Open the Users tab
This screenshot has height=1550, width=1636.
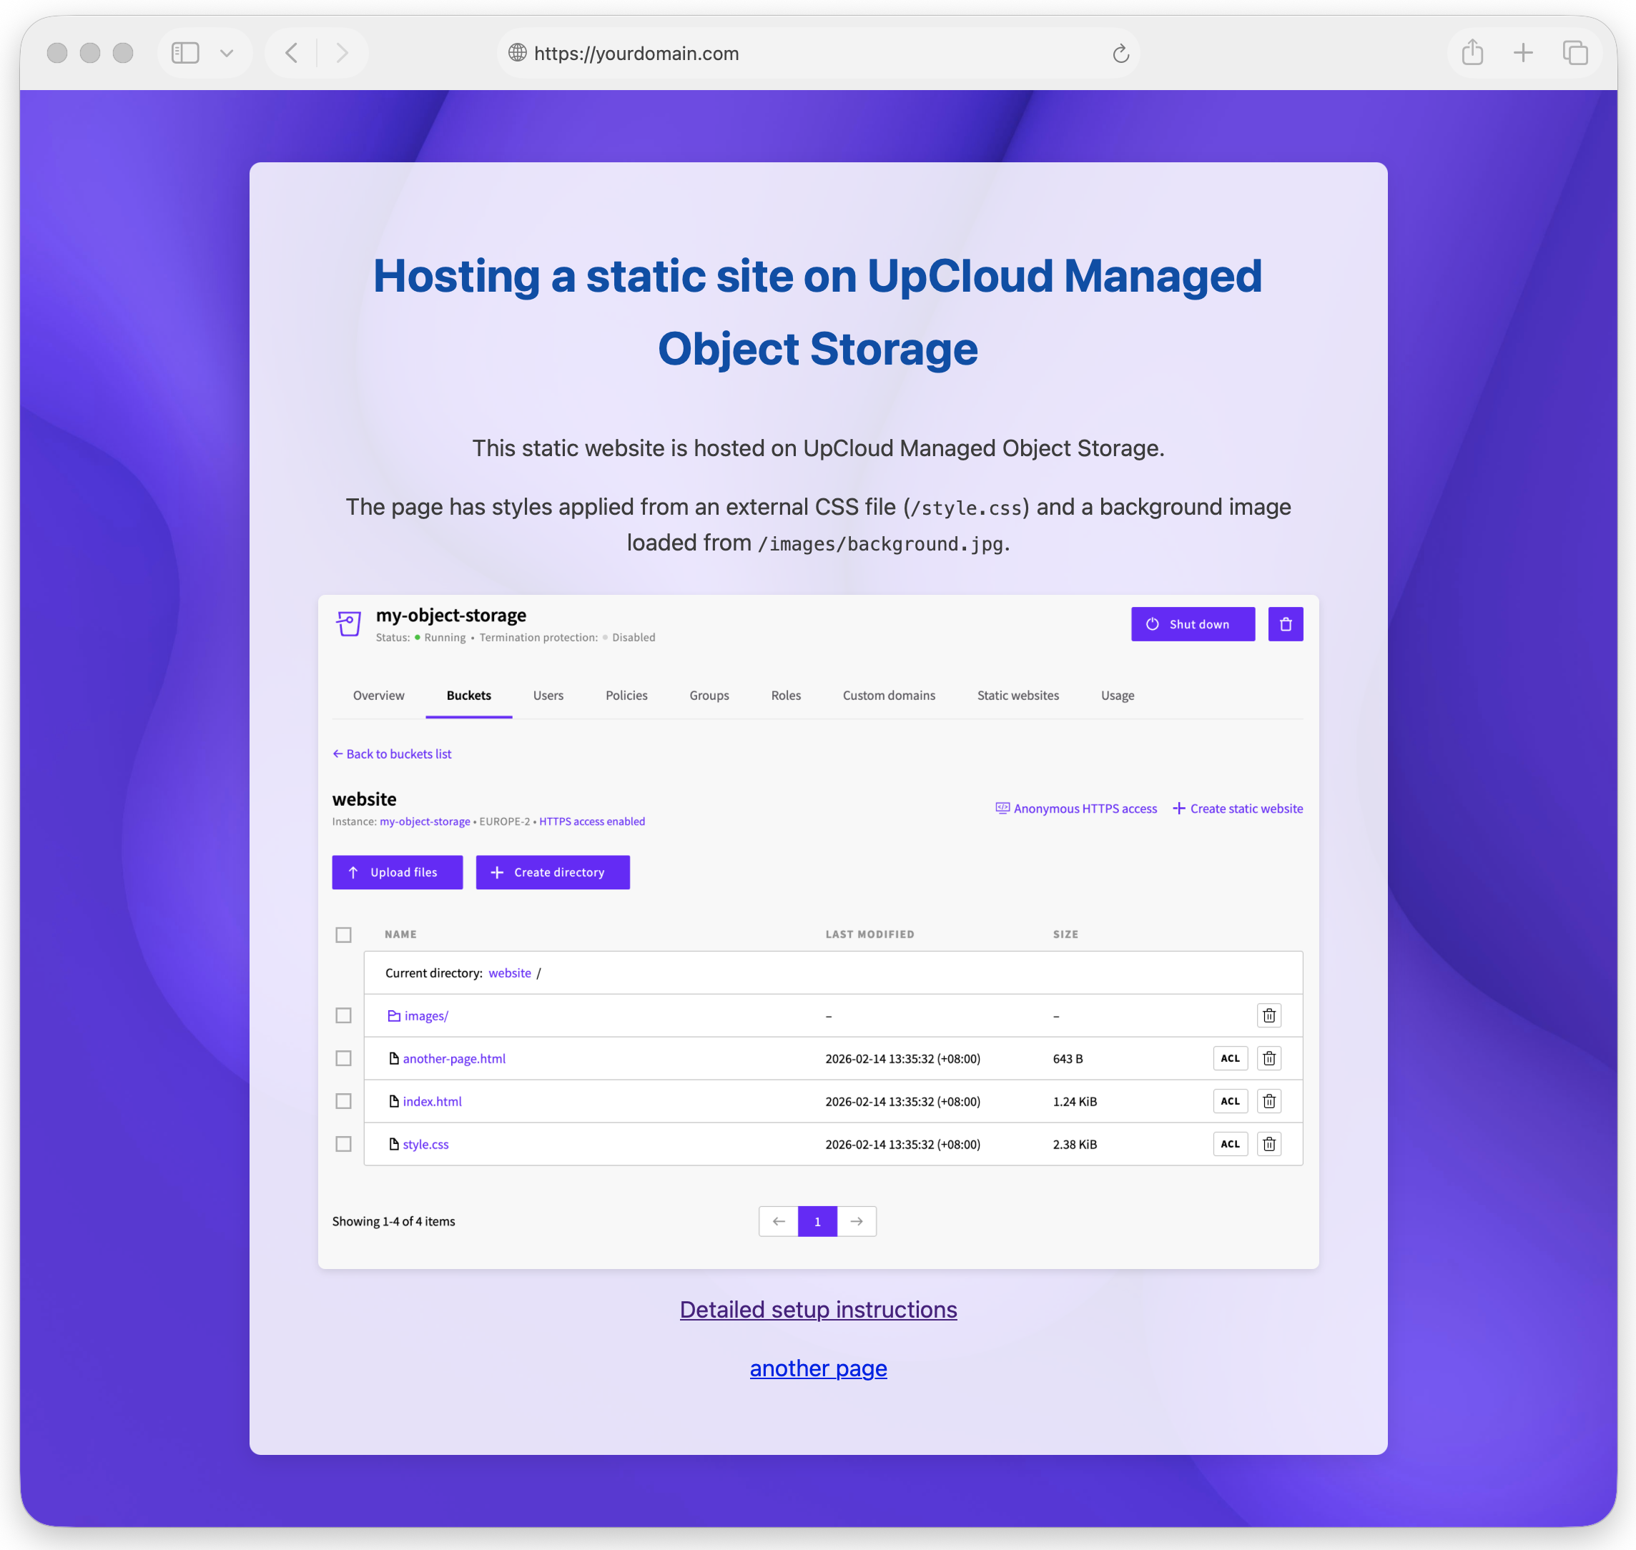[x=548, y=696]
